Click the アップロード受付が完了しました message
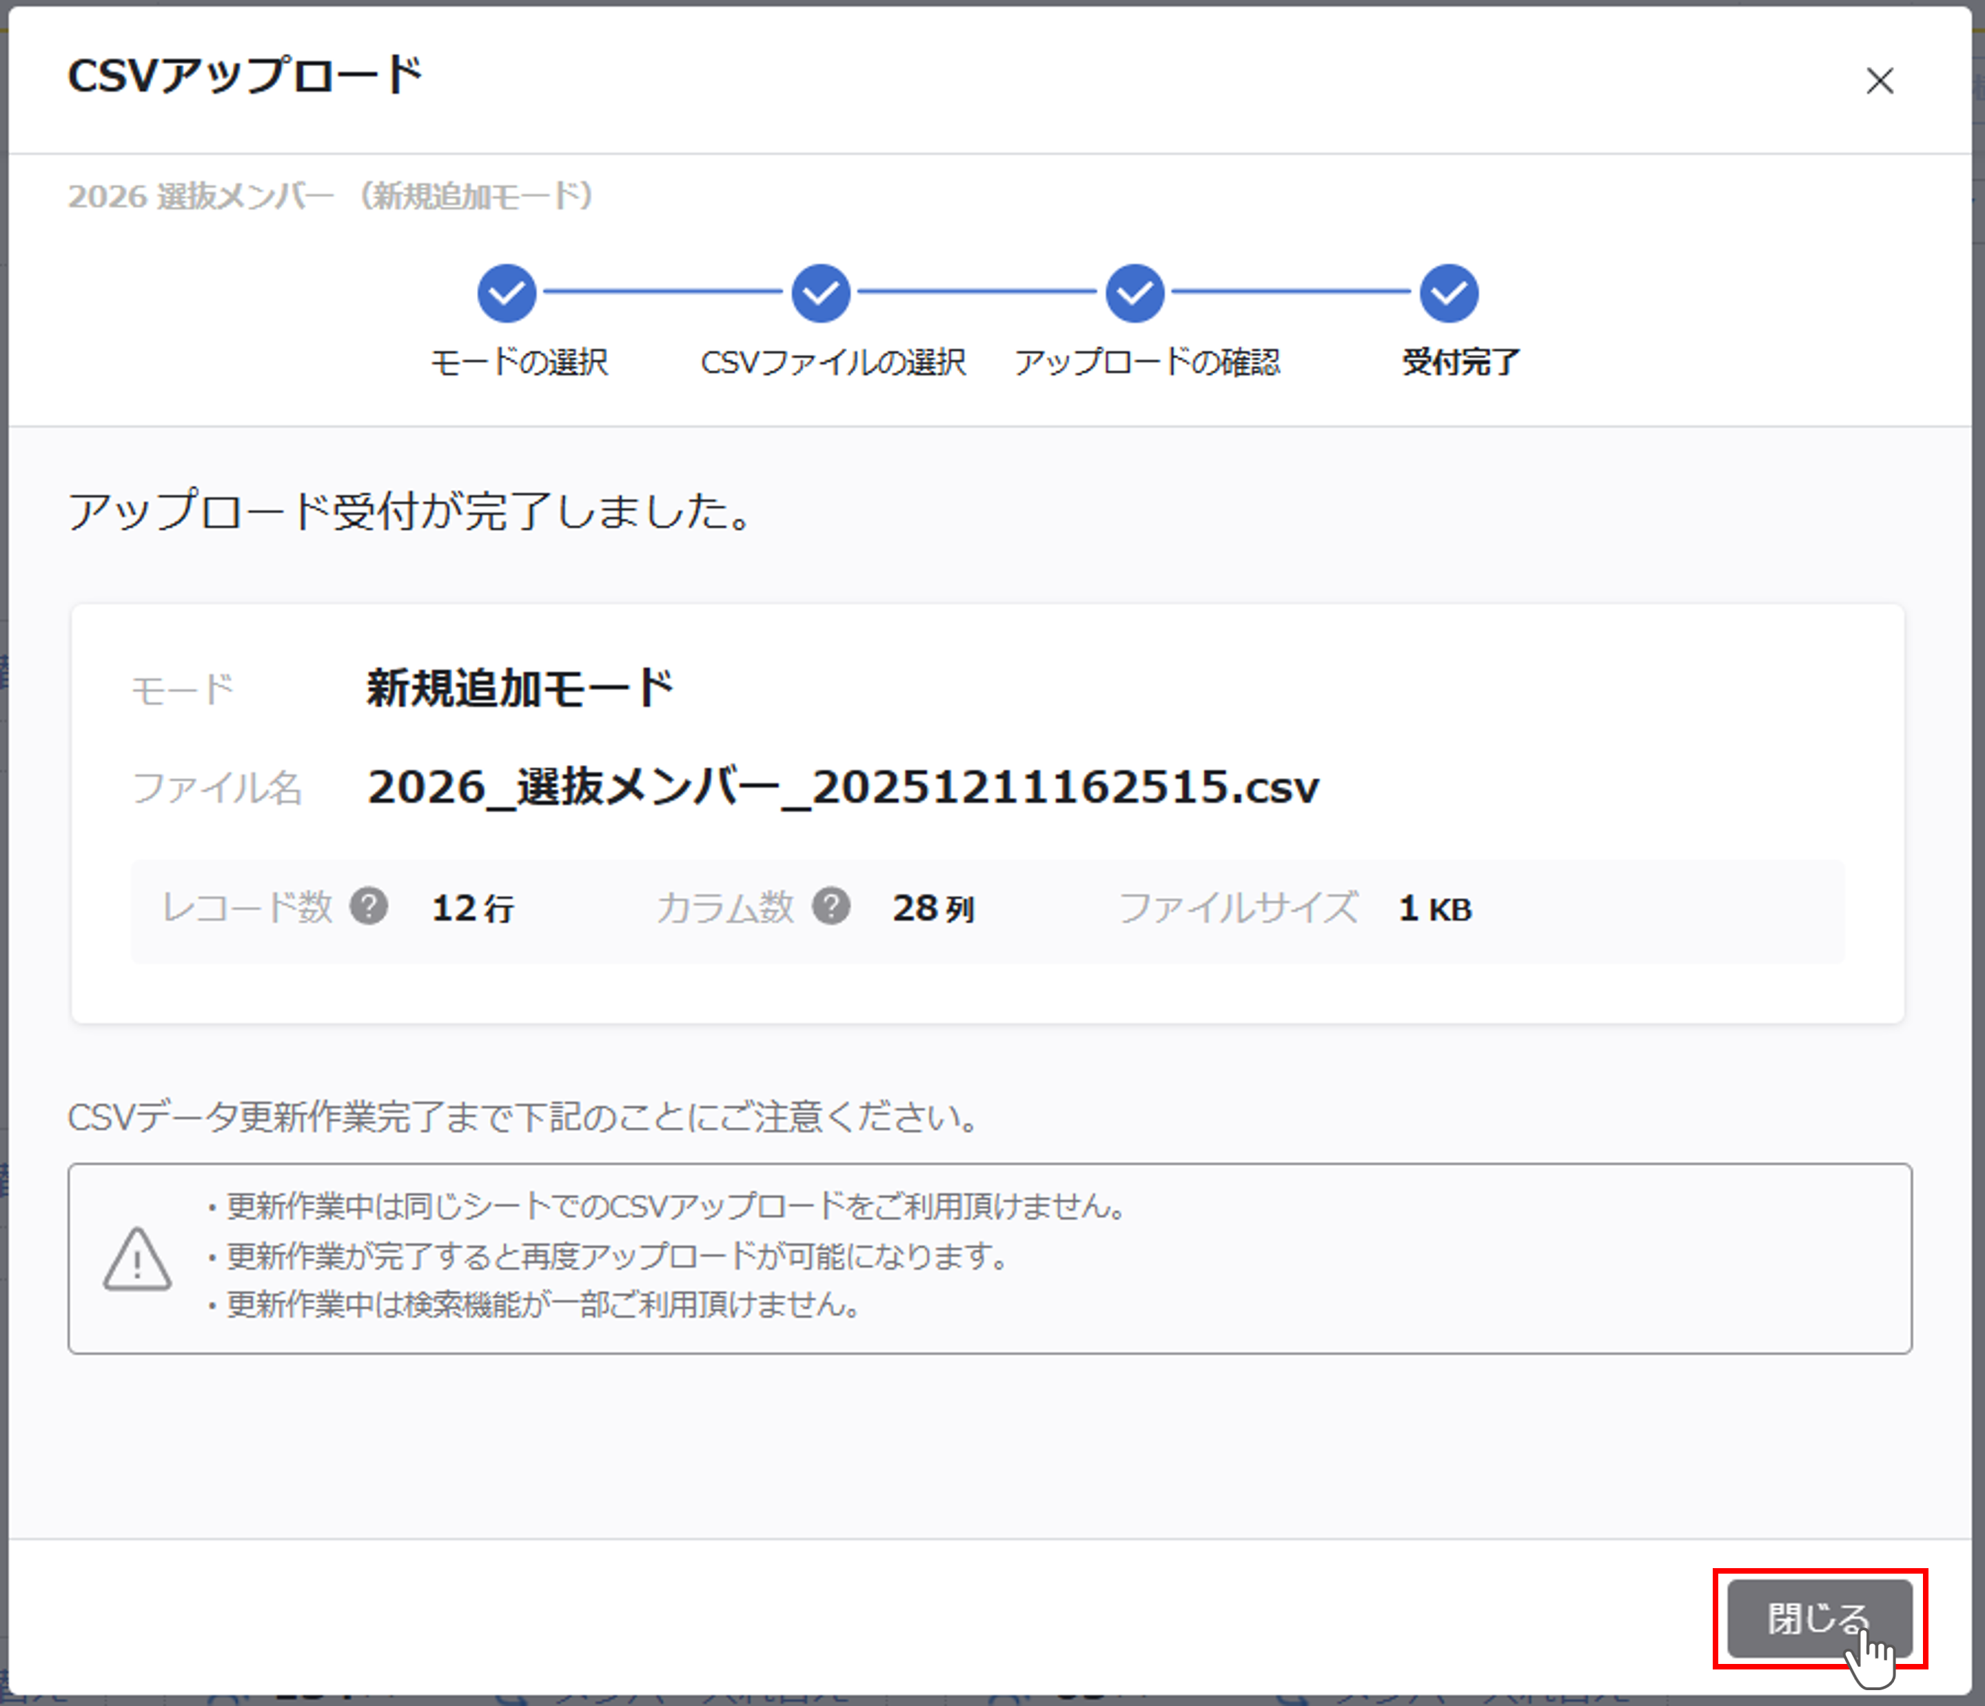 click(x=410, y=511)
